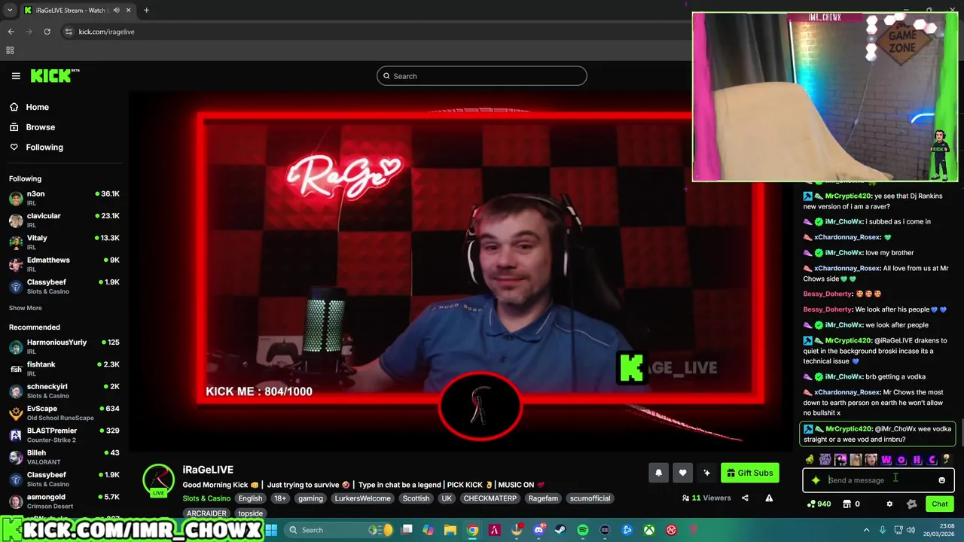Image resolution: width=964 pixels, height=542 pixels.
Task: Open BLASTPremier recommended channel
Action: pyautogui.click(x=64, y=435)
